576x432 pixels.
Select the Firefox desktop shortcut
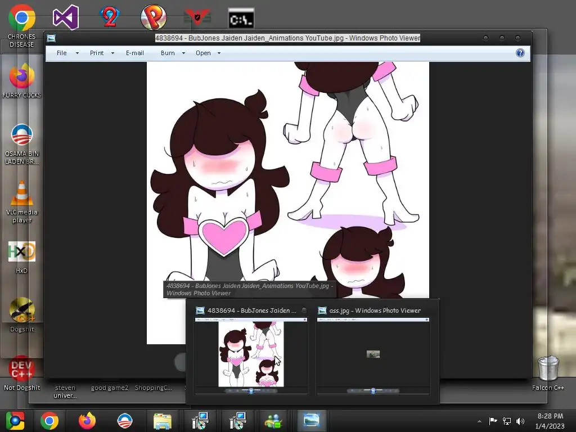[22, 76]
